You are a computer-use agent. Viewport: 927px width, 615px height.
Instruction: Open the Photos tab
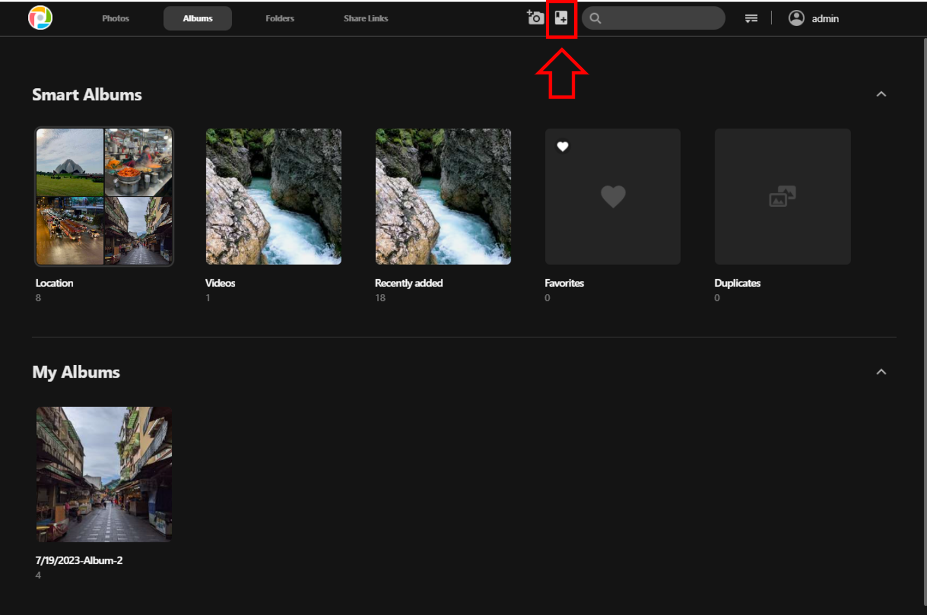click(116, 19)
